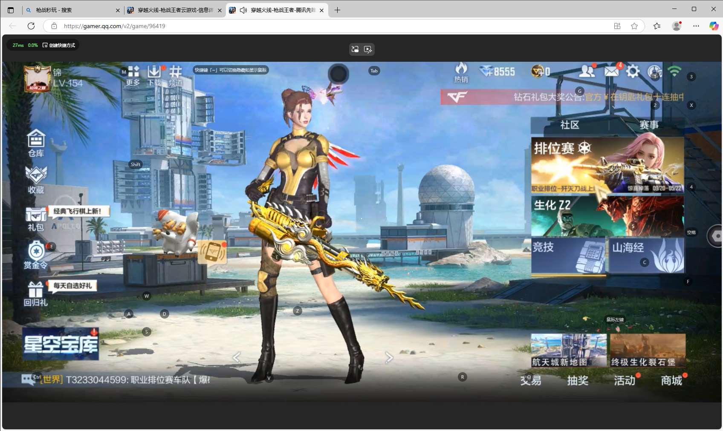This screenshot has width=723, height=431.
Task: Open the 抽奖 lottery menu
Action: tap(578, 380)
